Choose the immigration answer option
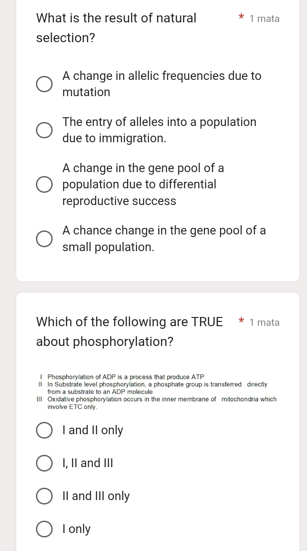This screenshot has height=551, width=307. 44,130
